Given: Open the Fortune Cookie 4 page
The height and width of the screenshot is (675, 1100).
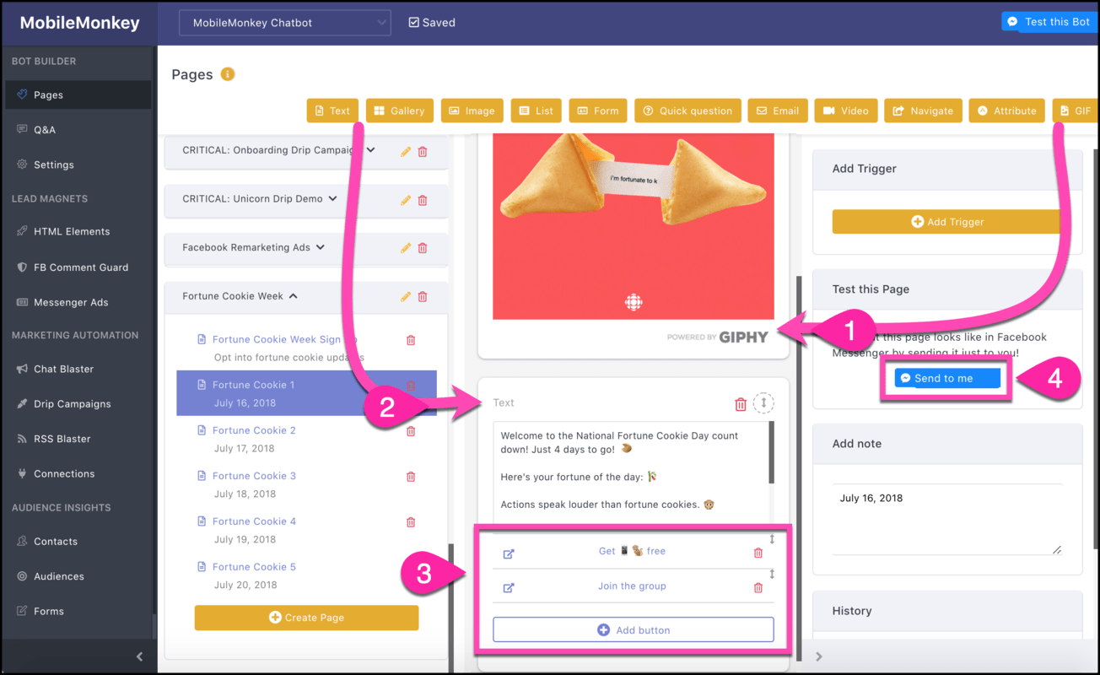Looking at the screenshot, I should [254, 521].
